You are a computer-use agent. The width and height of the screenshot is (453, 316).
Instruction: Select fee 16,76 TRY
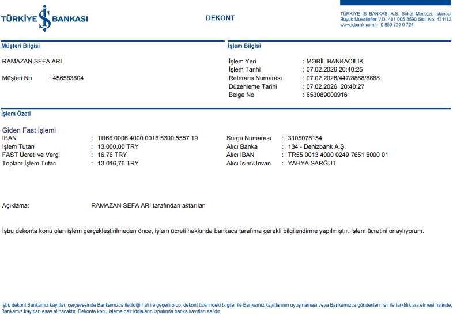112,155
